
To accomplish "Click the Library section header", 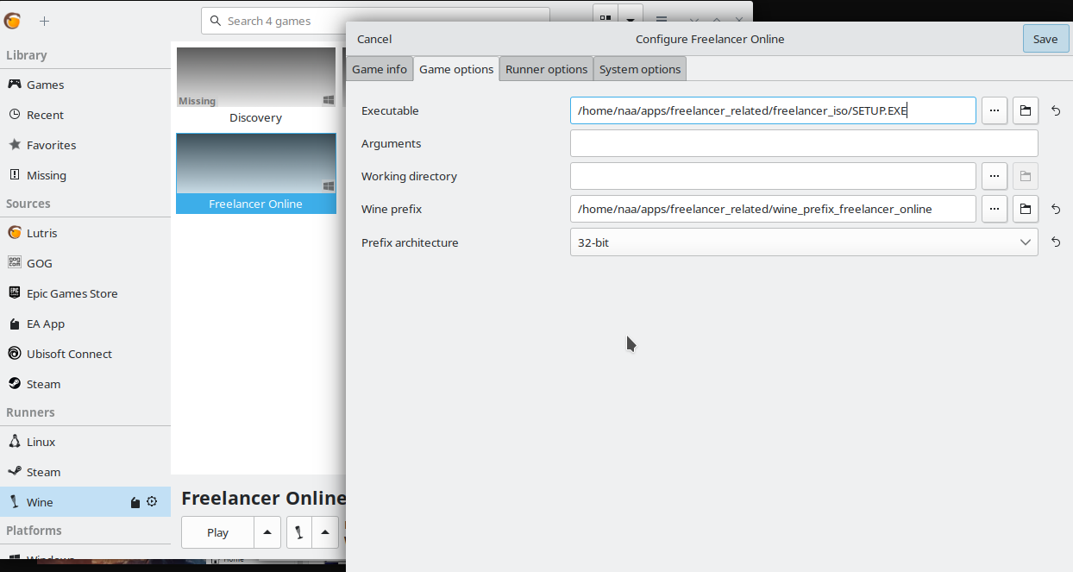I will (x=27, y=55).
